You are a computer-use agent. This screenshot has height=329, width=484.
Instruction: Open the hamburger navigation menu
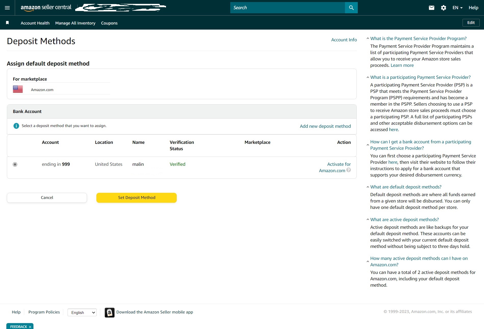point(7,8)
